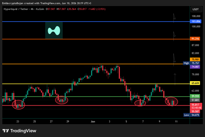The image size is (205, 137).
Task: Select the gray 57.801 price label
Action: click(195, 100)
